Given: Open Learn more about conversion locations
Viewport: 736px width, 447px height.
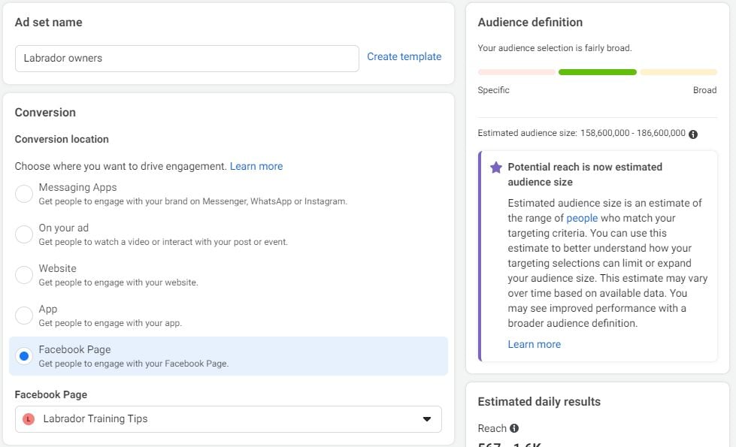Looking at the screenshot, I should coord(255,166).
